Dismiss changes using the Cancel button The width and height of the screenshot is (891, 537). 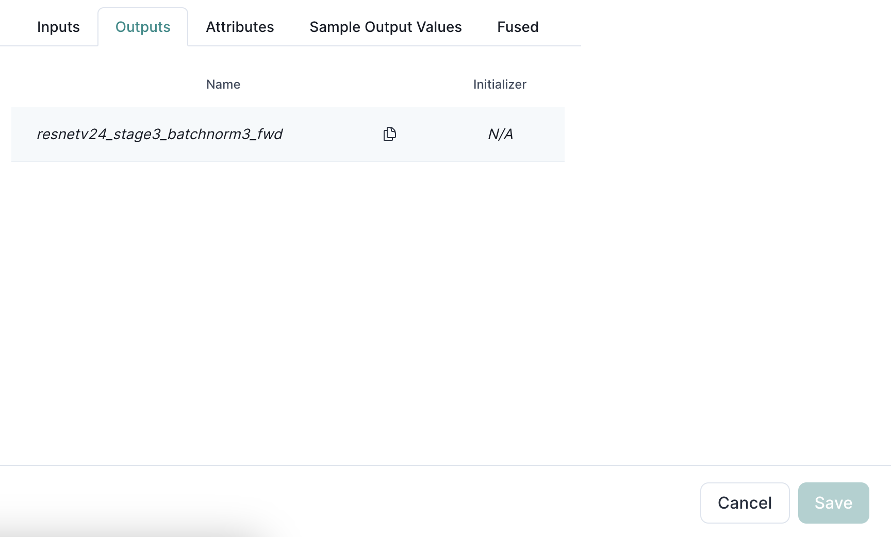click(744, 503)
